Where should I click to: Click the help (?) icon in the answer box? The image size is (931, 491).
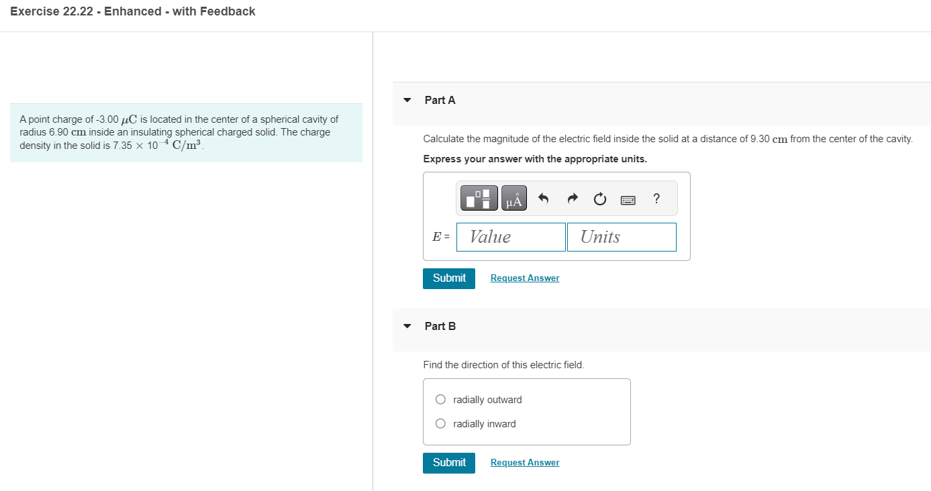coord(656,198)
